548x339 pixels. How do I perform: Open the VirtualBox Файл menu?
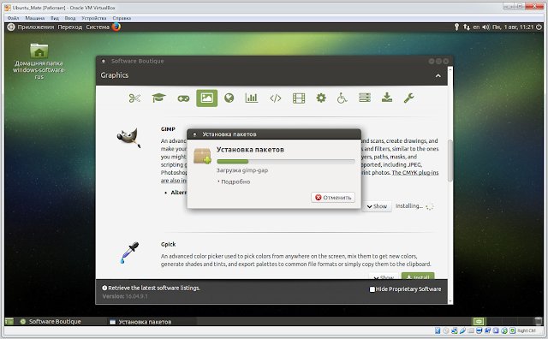[14, 18]
